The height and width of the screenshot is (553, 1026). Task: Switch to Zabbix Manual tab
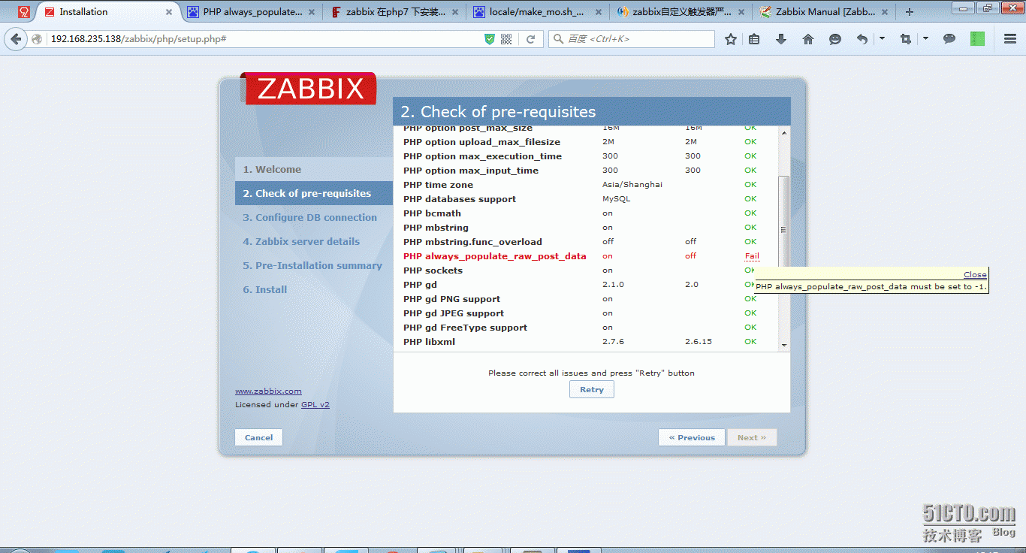click(x=822, y=12)
